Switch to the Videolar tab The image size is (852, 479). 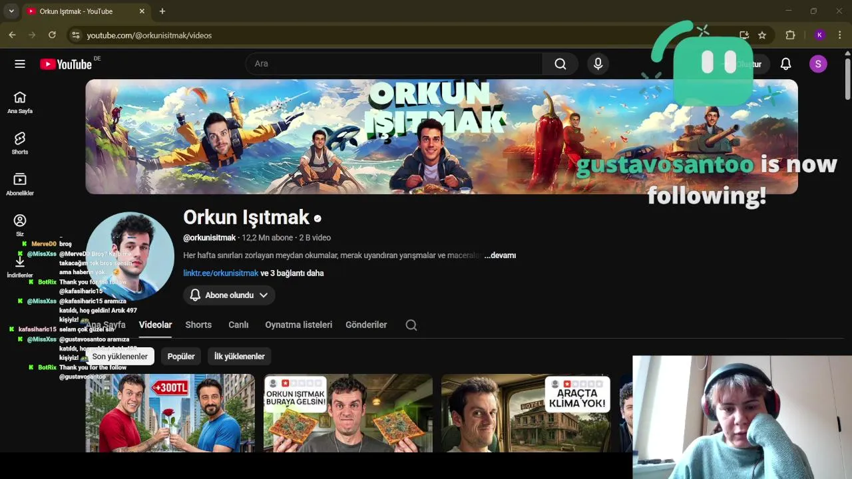tap(155, 325)
